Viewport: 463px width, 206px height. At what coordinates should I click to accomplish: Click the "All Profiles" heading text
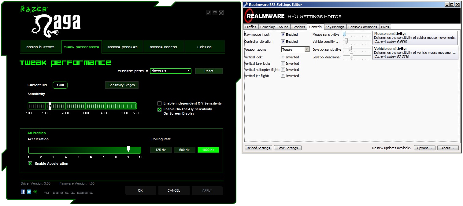pos(37,133)
